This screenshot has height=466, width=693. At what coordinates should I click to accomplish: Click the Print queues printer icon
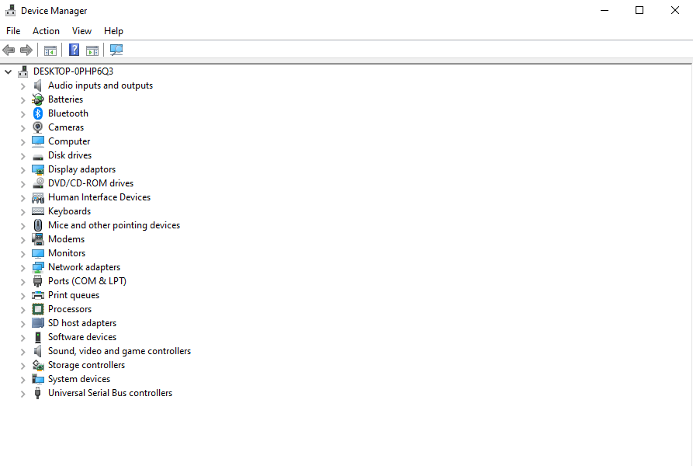[x=38, y=295]
